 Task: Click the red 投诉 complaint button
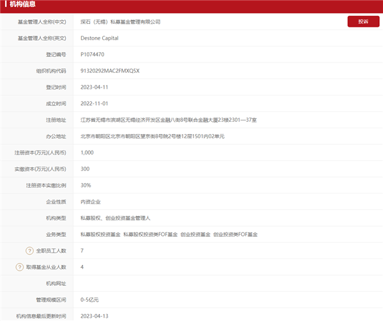pyautogui.click(x=363, y=22)
